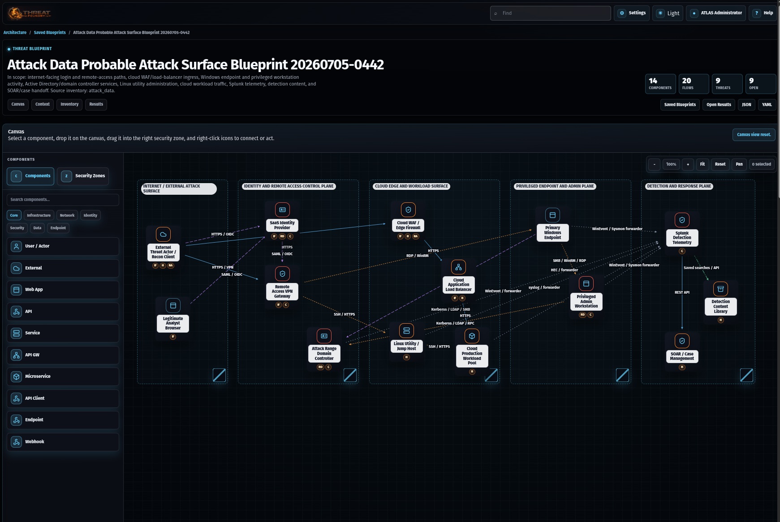Screen dimensions: 780x522
Task: Select the SOAR / Case Management icon
Action: (x=682, y=341)
